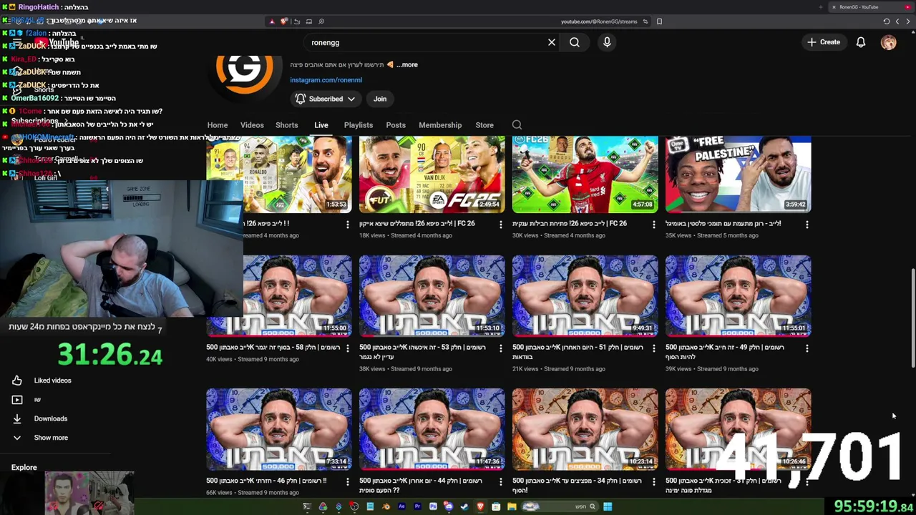Close the RonenGG - YouTube browser tab

click(x=833, y=7)
